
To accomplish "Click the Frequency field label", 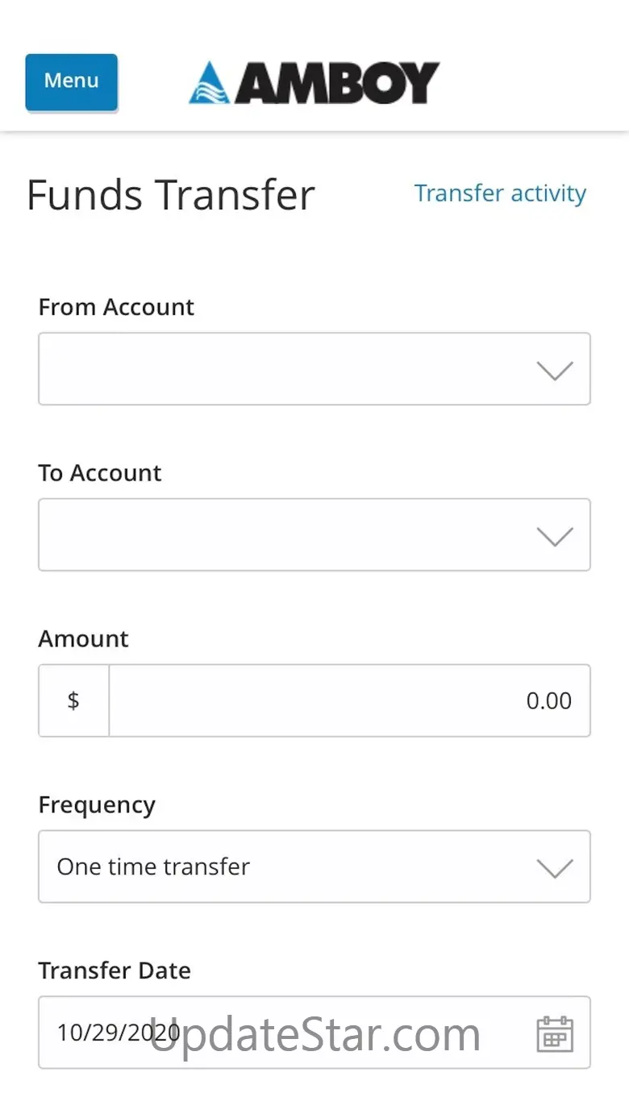I will 97,805.
